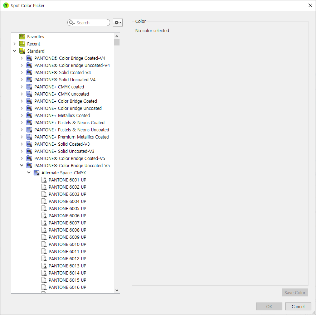Viewport: 316px width, 315px height.
Task: Click the PANTONE Solid Uncoated-V4 library icon
Action: pos(29,79)
